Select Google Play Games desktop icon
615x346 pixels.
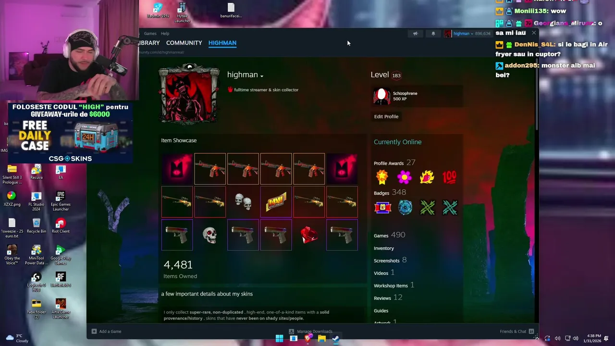coord(61,255)
